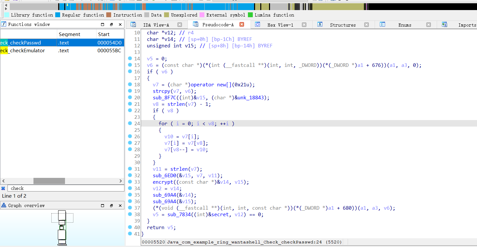The image size is (477, 247).
Task: Switch to the IDA View-A tab
Action: tap(156, 25)
